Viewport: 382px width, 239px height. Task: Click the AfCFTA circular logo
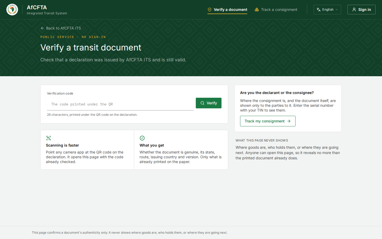12,10
